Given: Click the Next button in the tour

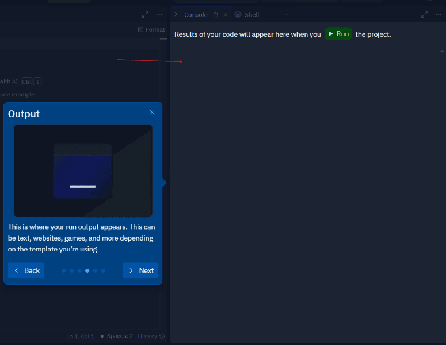Looking at the screenshot, I should (140, 270).
